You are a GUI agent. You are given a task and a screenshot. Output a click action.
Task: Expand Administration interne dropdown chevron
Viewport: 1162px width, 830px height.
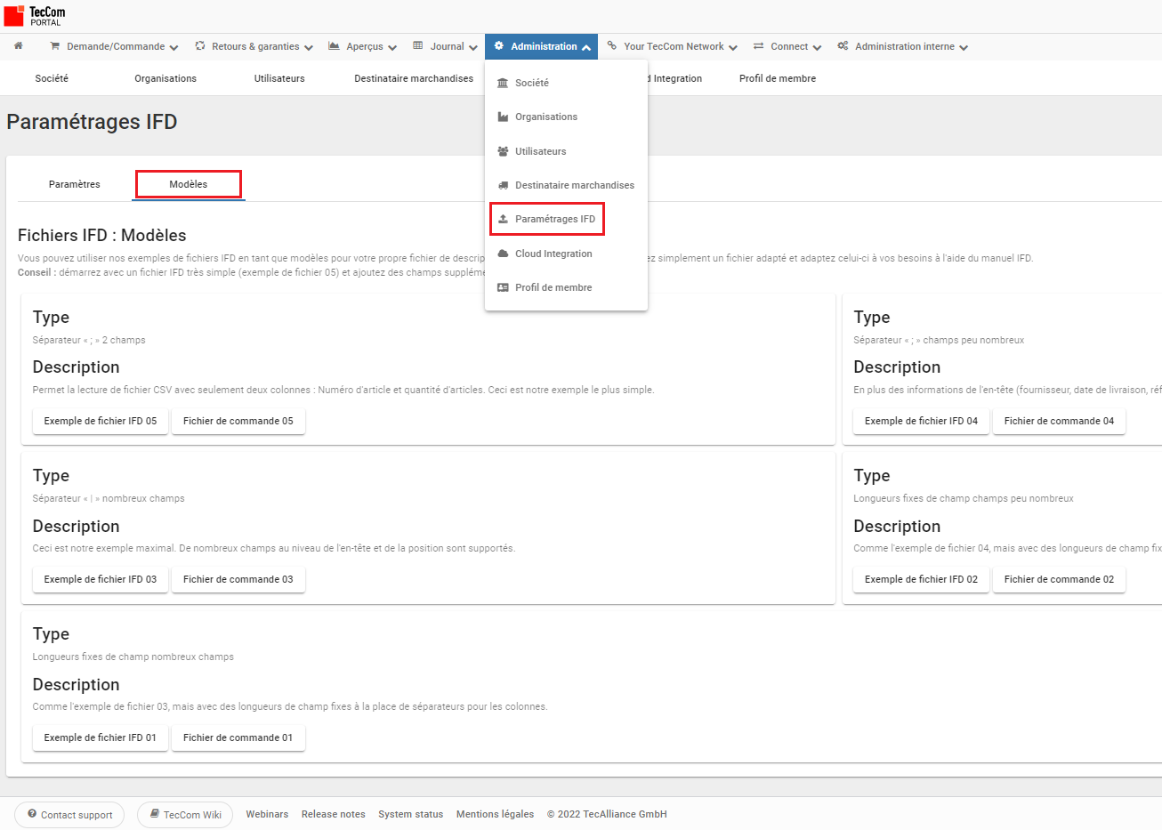(964, 47)
